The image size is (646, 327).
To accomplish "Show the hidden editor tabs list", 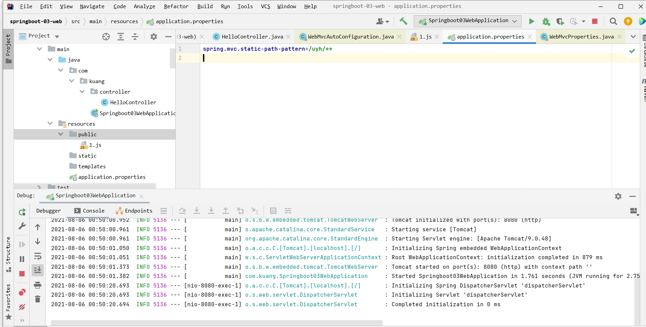I will pos(633,37).
